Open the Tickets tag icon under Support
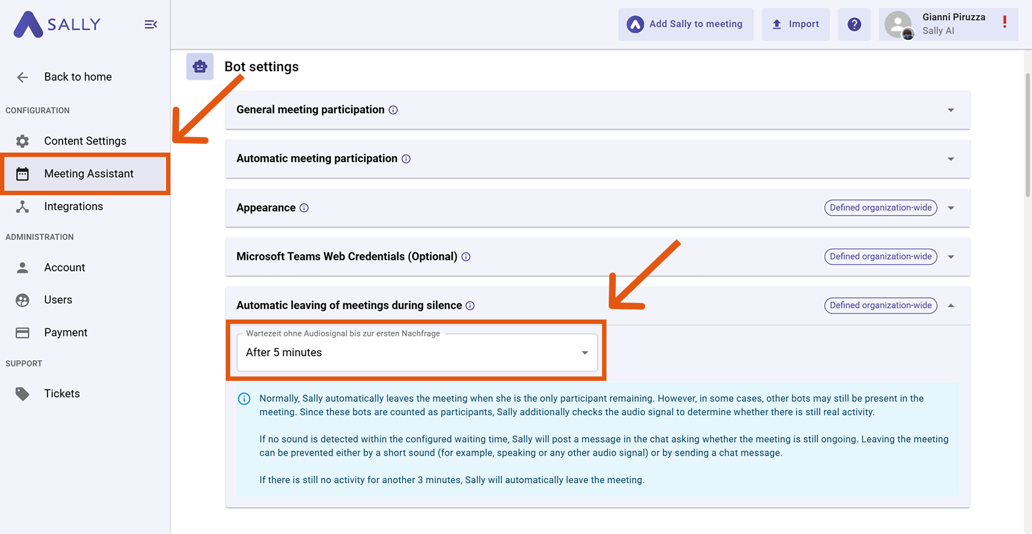The width and height of the screenshot is (1032, 534). click(x=22, y=394)
